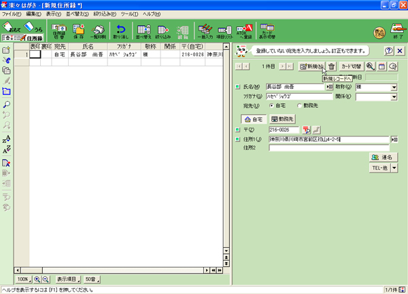Select the 自宅 radio button
This screenshot has width=408, height=294.
[x=273, y=105]
